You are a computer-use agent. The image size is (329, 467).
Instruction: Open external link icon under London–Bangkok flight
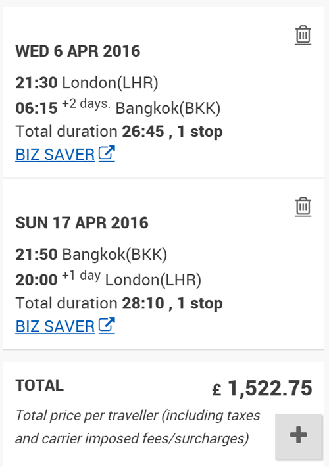pyautogui.click(x=107, y=154)
